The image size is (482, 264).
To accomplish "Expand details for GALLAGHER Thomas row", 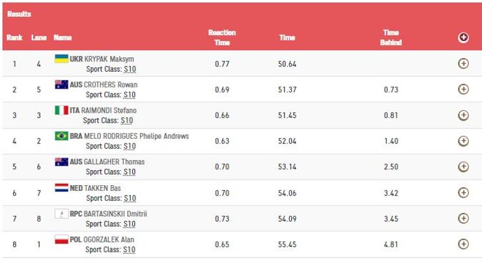I will 463,167.
